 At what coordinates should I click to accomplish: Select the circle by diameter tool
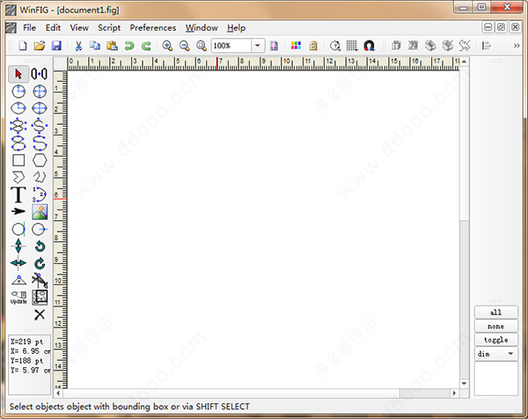point(40,92)
